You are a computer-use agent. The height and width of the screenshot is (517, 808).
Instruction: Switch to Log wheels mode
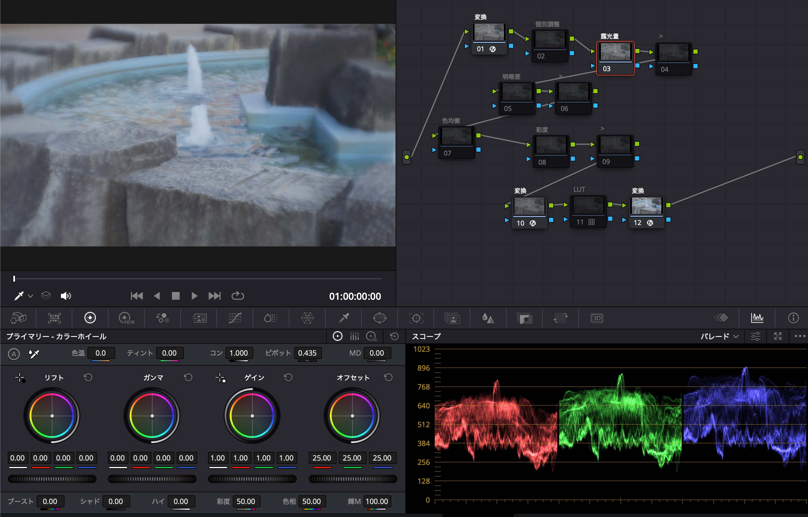pyautogui.click(x=371, y=336)
